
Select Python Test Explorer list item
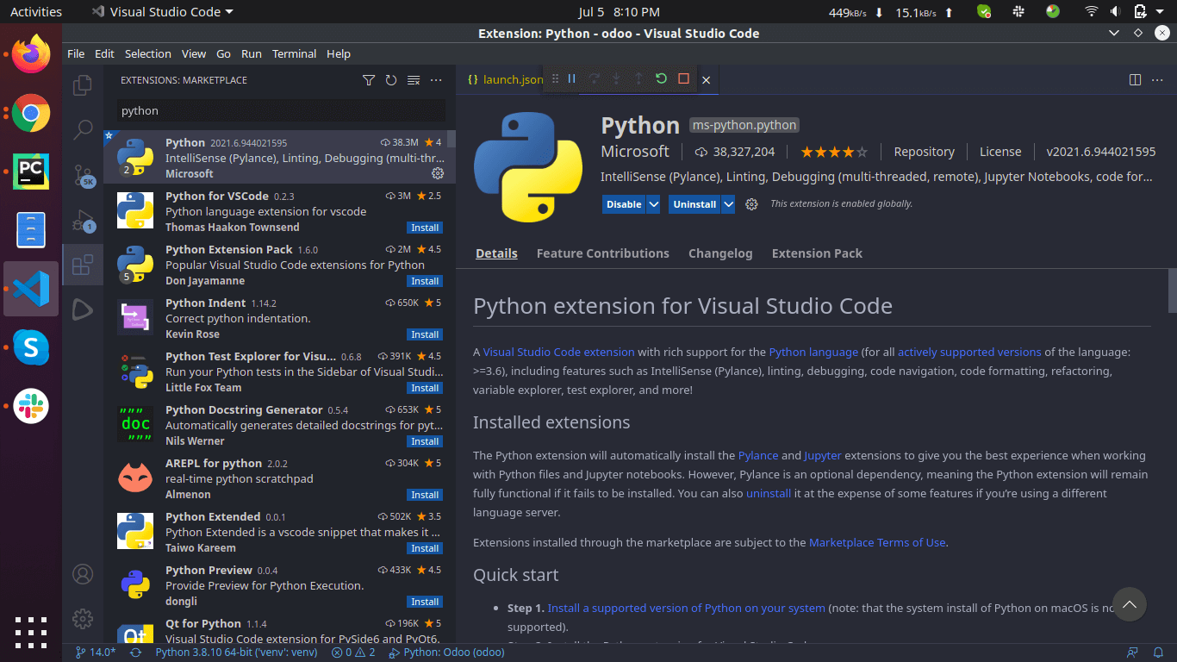point(279,372)
